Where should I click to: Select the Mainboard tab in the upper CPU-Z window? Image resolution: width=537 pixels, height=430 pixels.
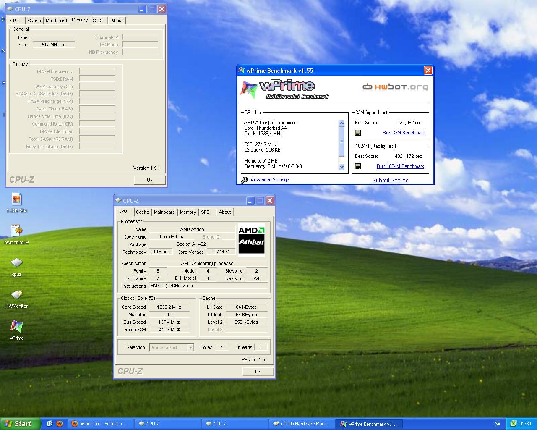coord(56,21)
